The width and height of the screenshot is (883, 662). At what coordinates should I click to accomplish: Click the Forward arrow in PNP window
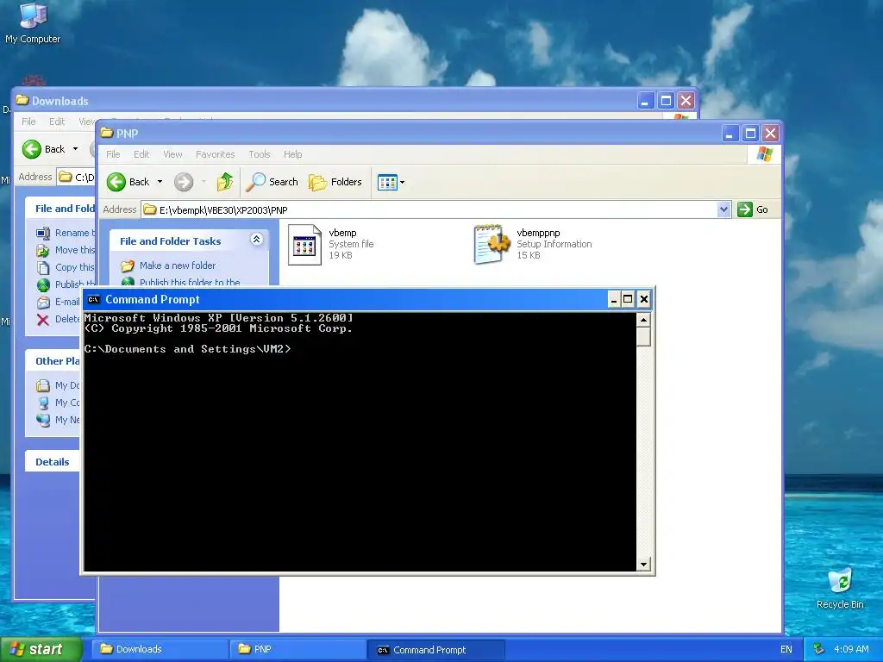tap(184, 182)
